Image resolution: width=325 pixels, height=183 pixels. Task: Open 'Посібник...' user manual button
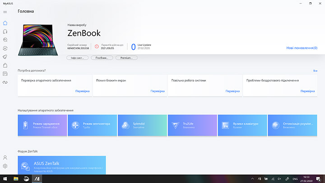click(x=102, y=58)
